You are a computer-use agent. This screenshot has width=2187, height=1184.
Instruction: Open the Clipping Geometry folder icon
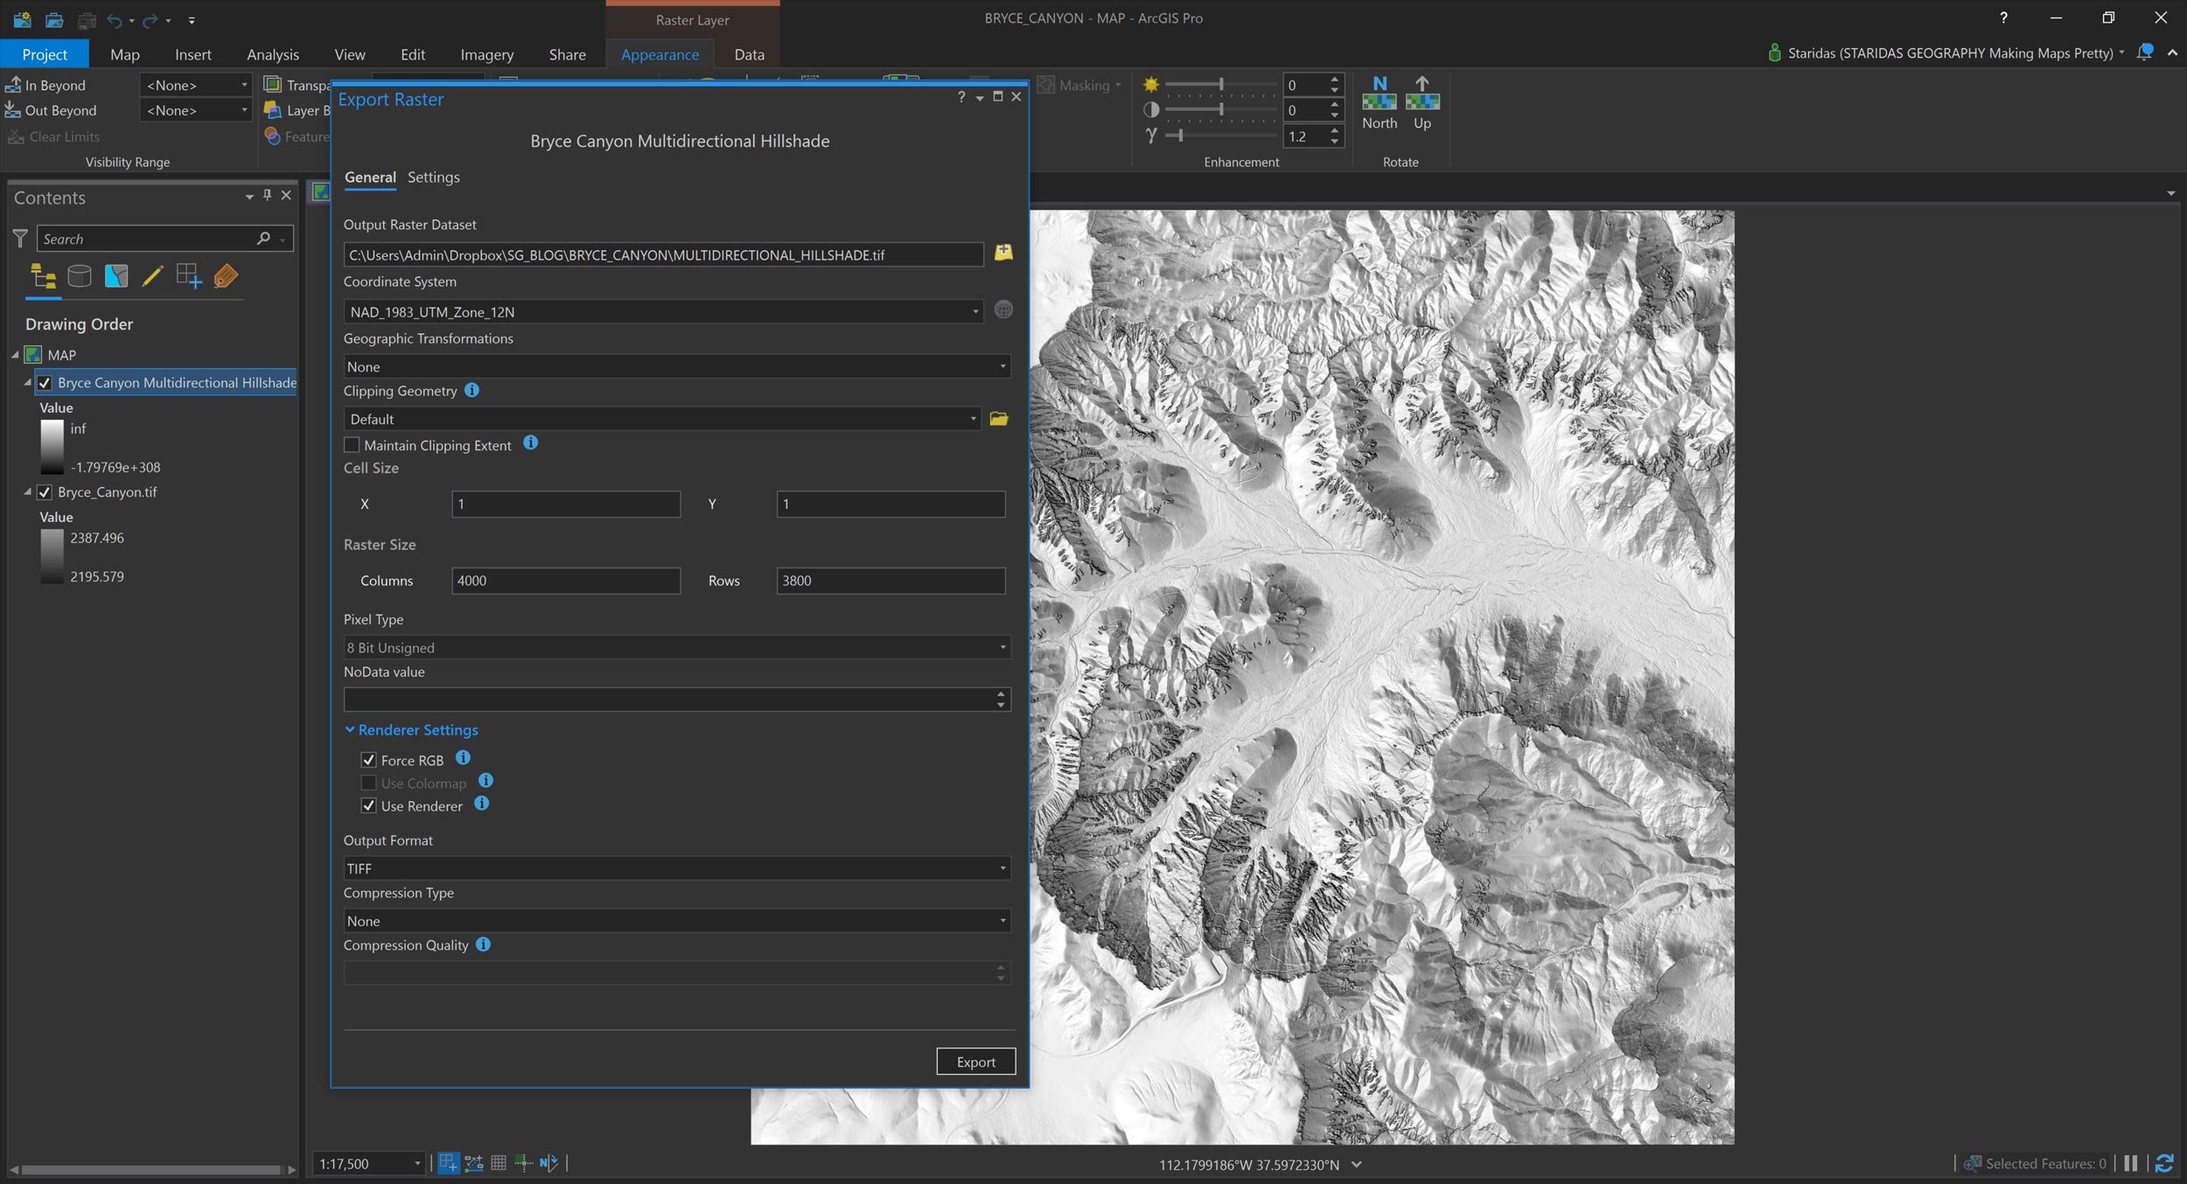(x=1000, y=419)
